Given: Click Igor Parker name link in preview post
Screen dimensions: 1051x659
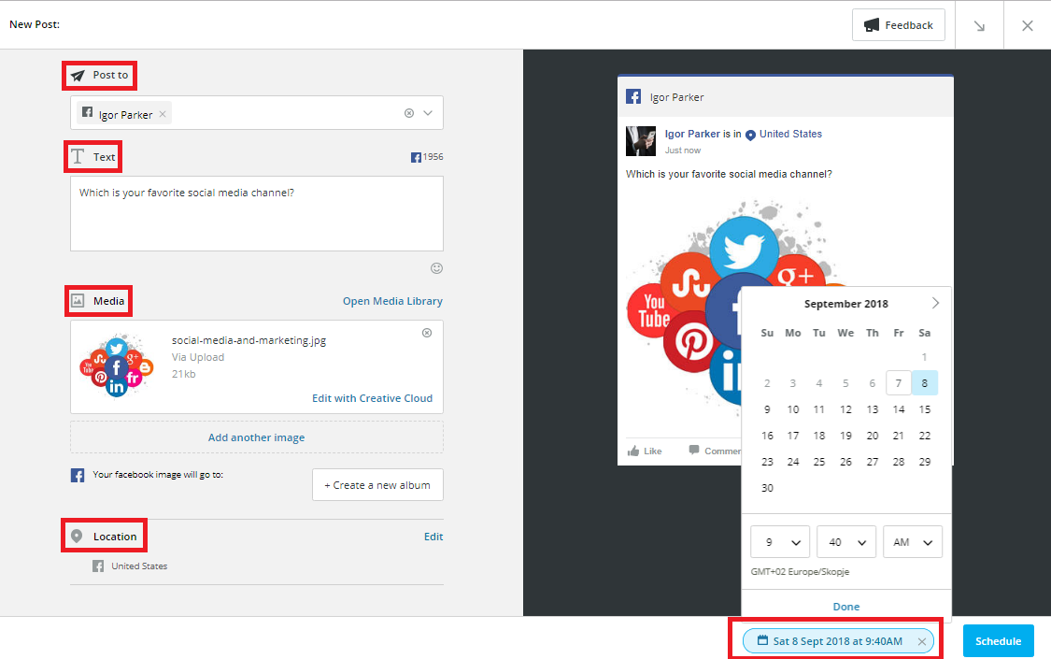Looking at the screenshot, I should pos(692,134).
